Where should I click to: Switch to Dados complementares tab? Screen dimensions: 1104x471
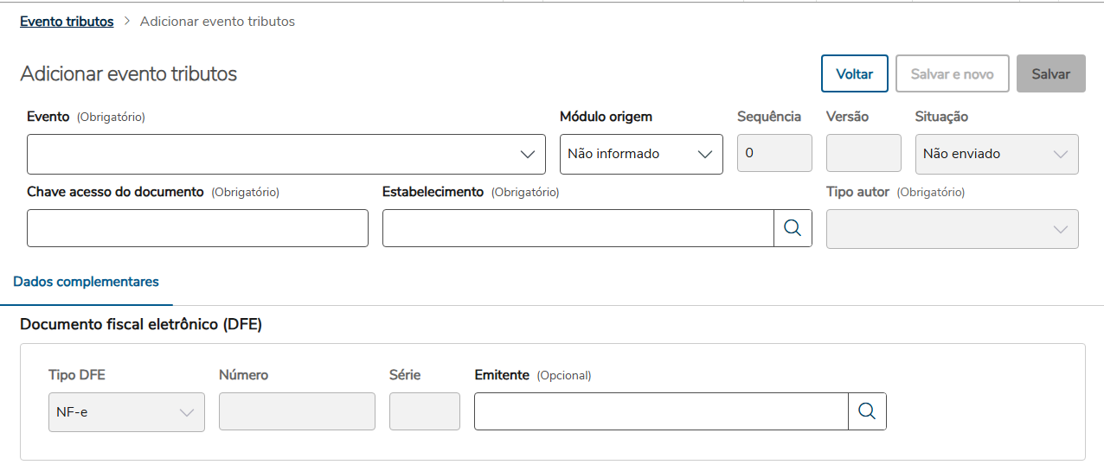[87, 282]
